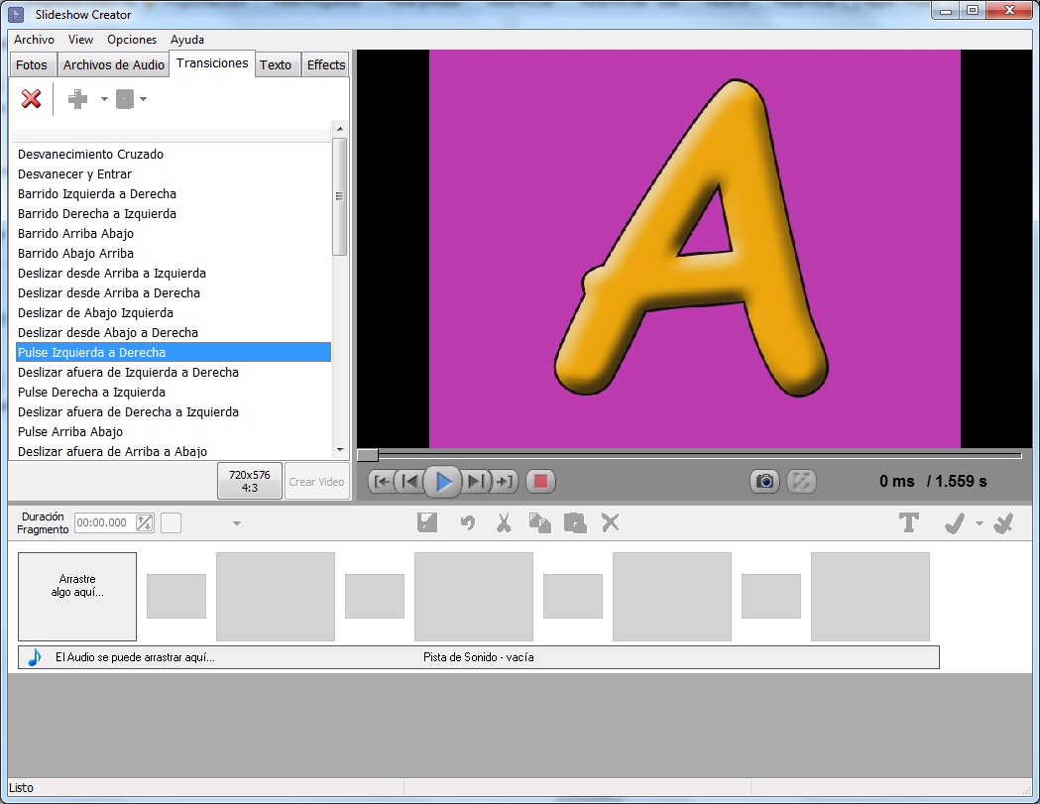Select Pulse Derecha a Izquierda
1040x804 pixels.
(173, 392)
